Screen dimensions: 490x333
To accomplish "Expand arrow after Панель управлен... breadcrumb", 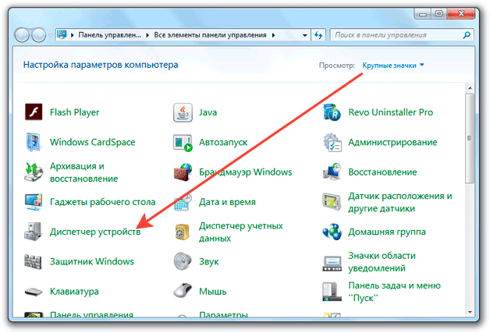I will point(147,35).
